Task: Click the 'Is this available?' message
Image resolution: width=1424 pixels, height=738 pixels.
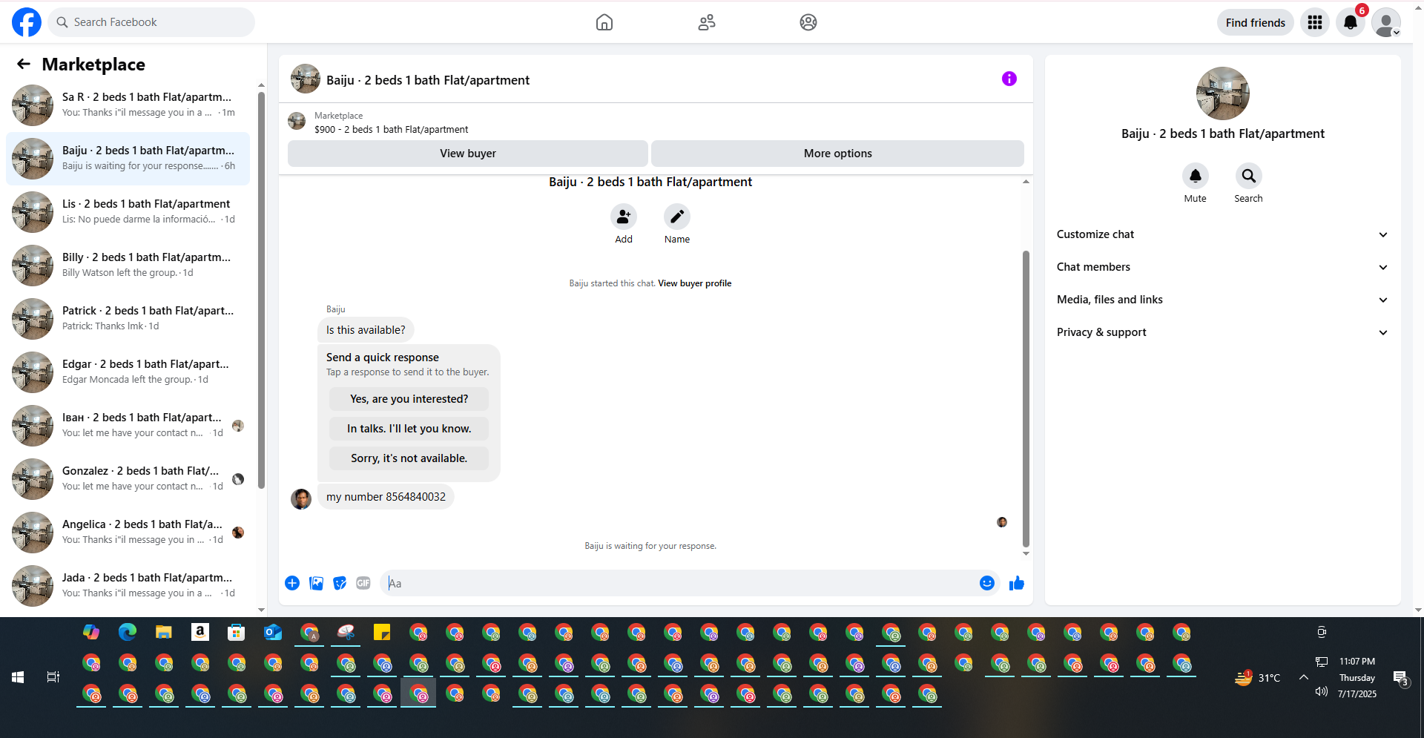Action: (366, 330)
